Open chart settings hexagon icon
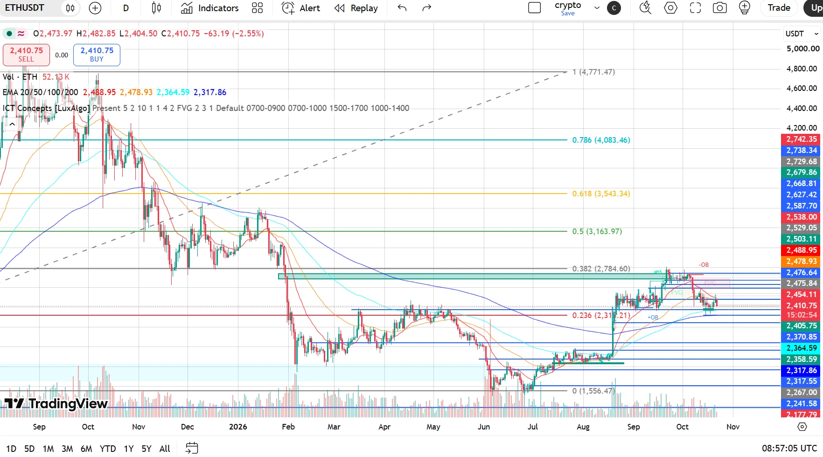823x457 pixels. pyautogui.click(x=670, y=8)
